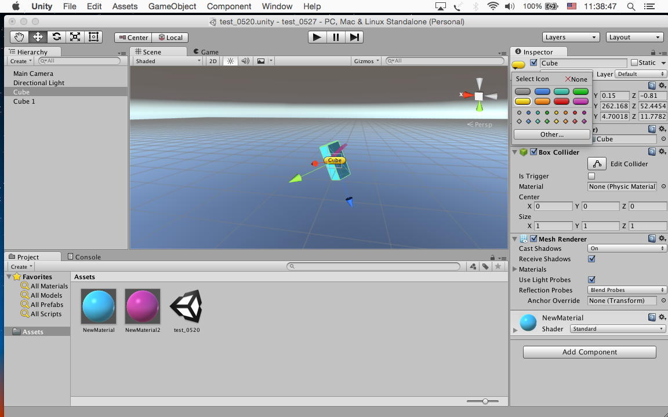Open Project Create menu button
This screenshot has height=417, width=668.
click(21, 266)
